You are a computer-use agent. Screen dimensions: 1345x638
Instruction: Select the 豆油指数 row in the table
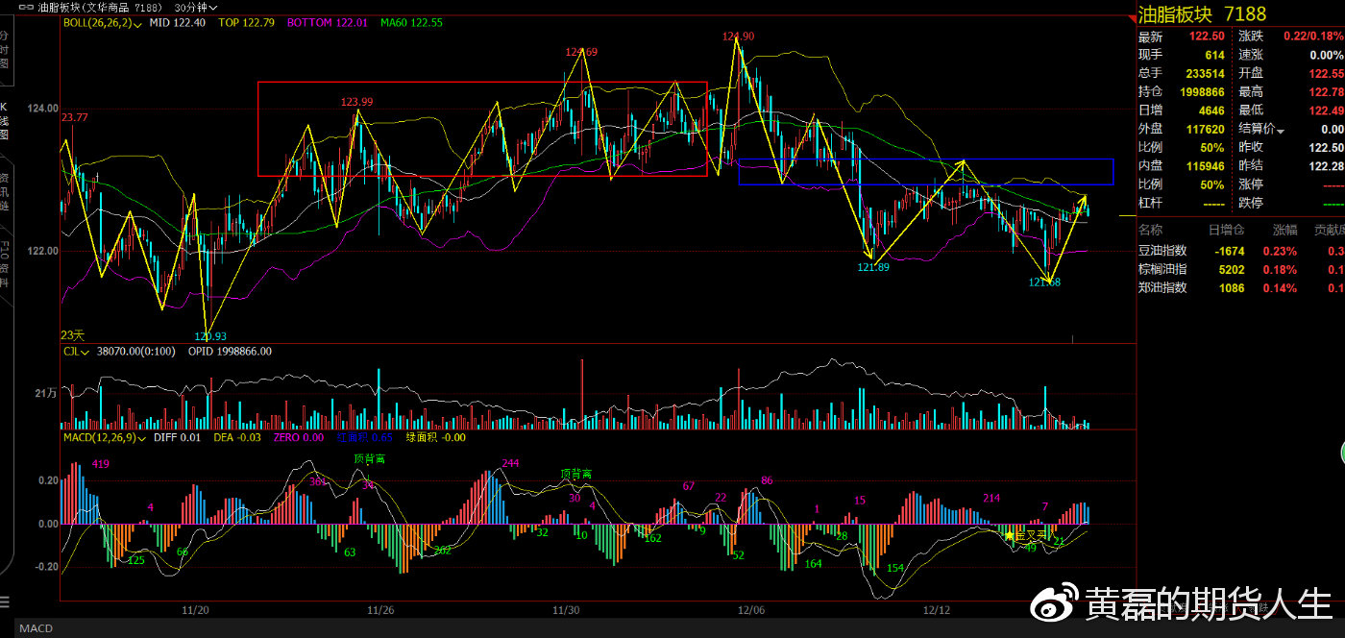[1241, 250]
